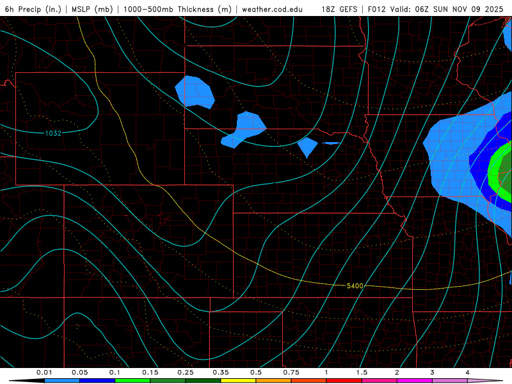
Task: Select the medium green 0.15–0.25 swatch
Action: 168,381
